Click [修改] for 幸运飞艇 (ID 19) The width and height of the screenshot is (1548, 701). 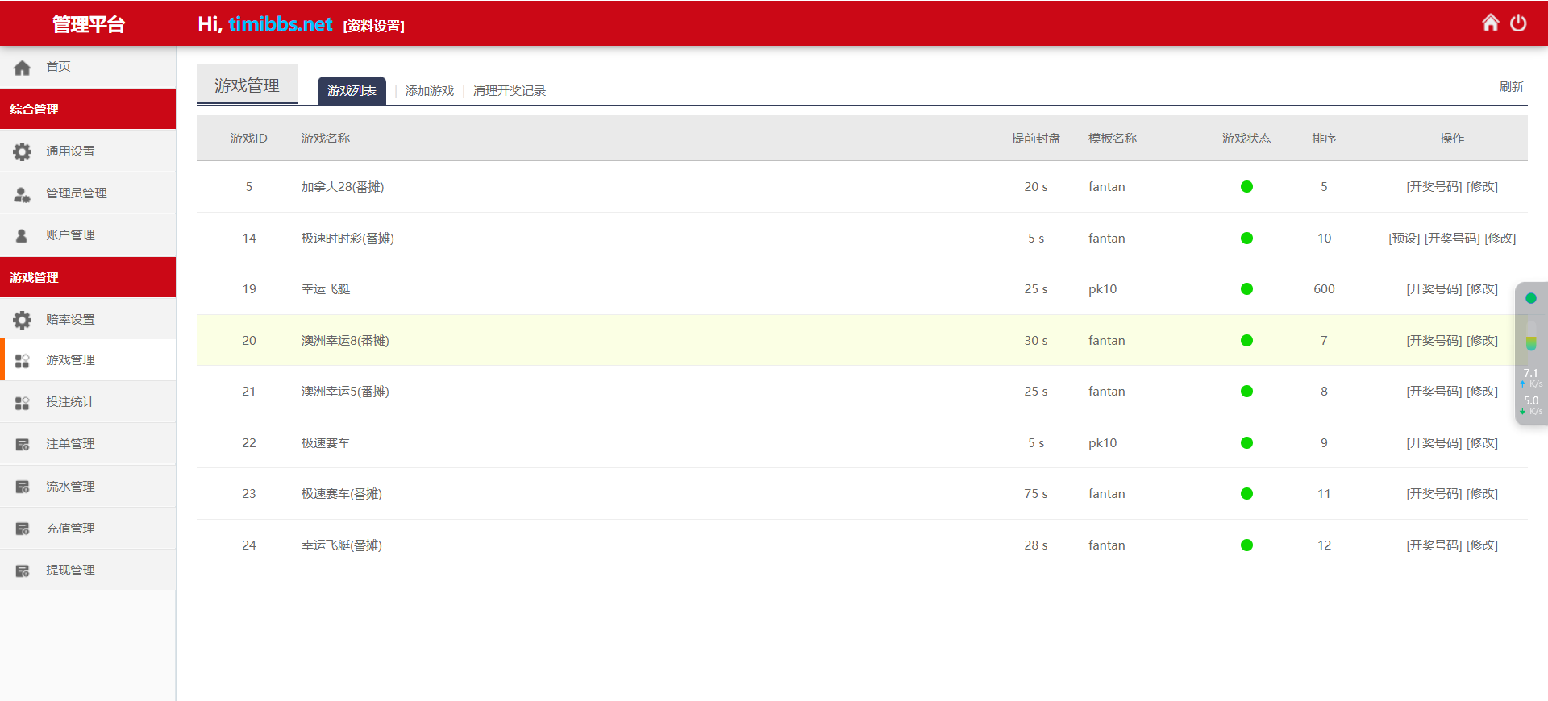[x=1482, y=289]
